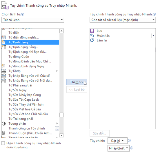This screenshot has width=158, height=153.
Task: Click the Tương phản contrast icon
Action: point(4,123)
